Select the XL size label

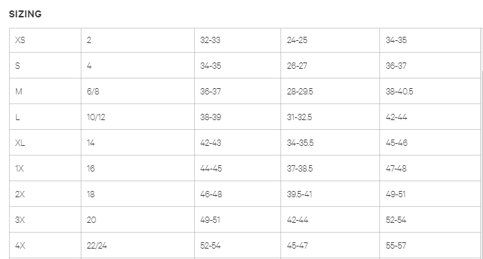pyautogui.click(x=45, y=142)
